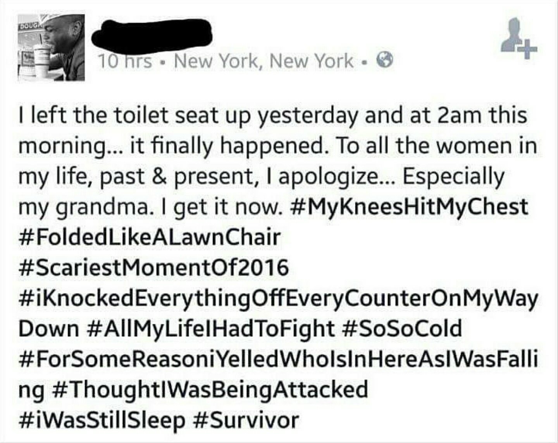Open the New York, New York location

264,61
